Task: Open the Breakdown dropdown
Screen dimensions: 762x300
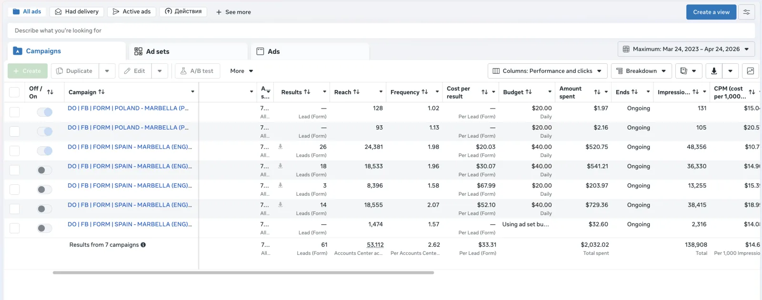Action: (641, 71)
